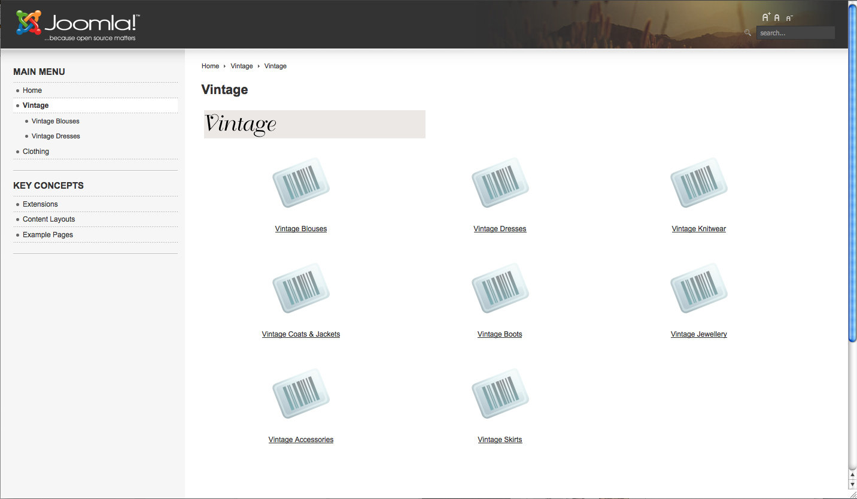Follow the Vintage Knitwear category link

pos(699,229)
